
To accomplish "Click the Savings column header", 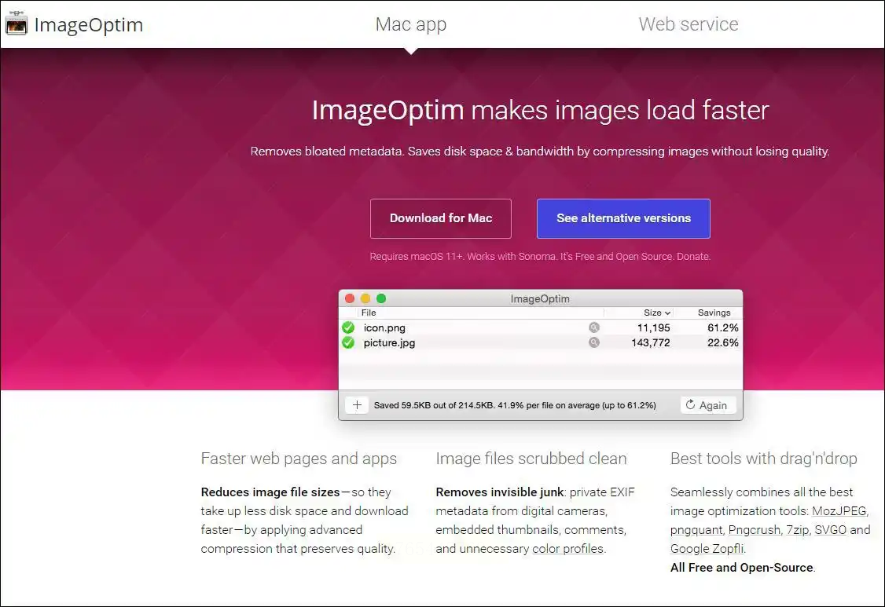I will point(714,313).
